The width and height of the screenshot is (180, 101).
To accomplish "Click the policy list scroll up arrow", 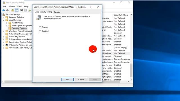I will coord(131,15).
